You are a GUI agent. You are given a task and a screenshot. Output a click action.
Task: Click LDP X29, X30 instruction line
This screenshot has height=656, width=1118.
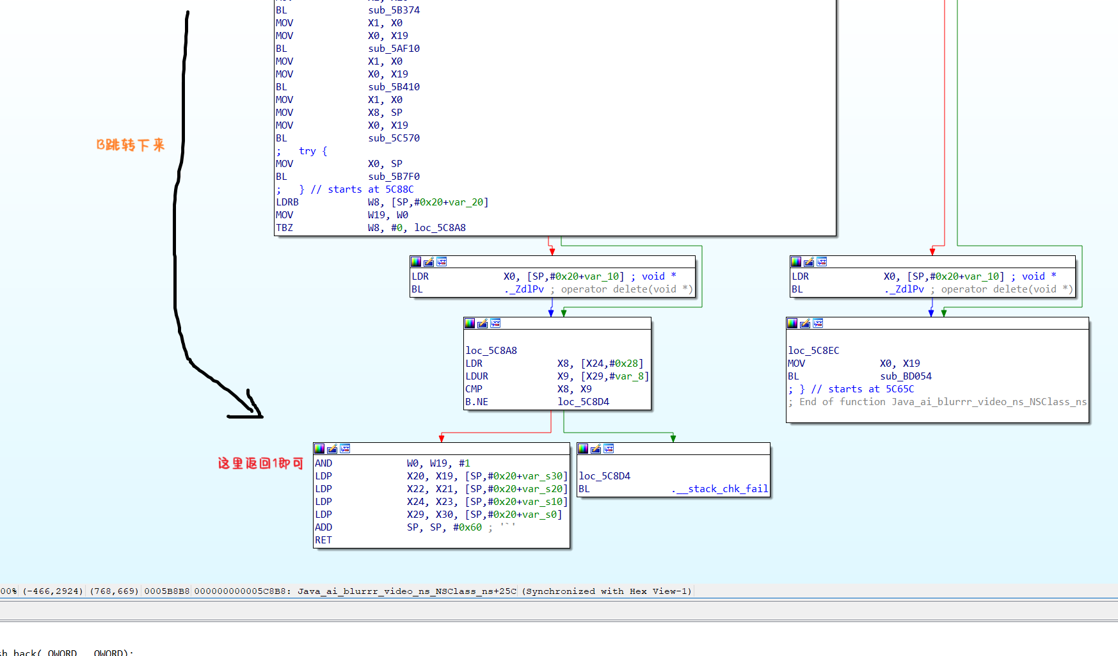point(438,515)
